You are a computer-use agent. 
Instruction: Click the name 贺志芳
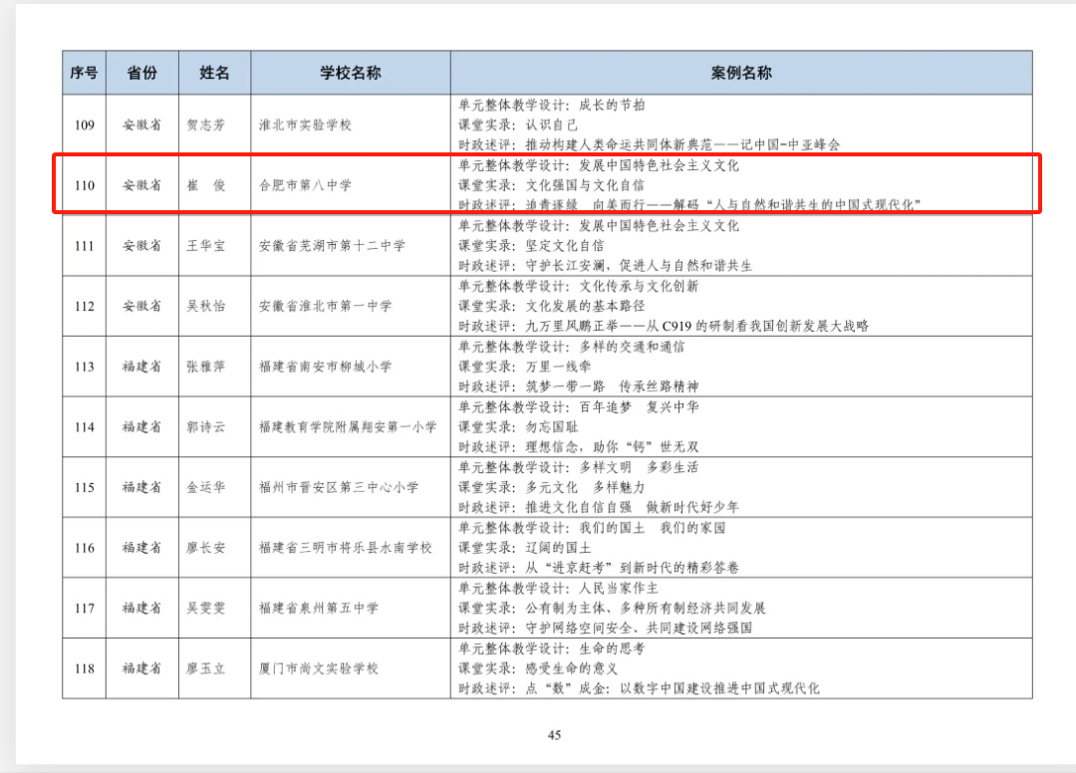click(x=206, y=125)
